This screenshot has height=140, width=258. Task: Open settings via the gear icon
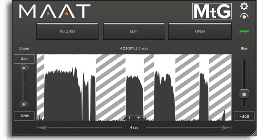(x=244, y=6)
